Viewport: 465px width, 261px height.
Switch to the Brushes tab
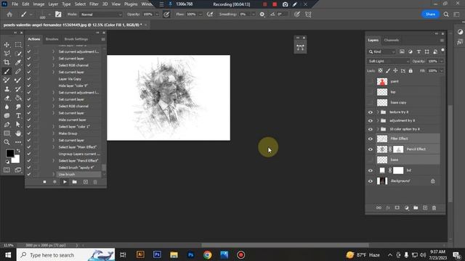coord(52,39)
